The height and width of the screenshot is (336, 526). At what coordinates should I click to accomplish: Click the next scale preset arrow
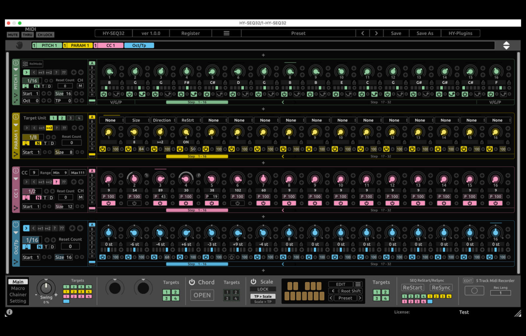click(360, 298)
